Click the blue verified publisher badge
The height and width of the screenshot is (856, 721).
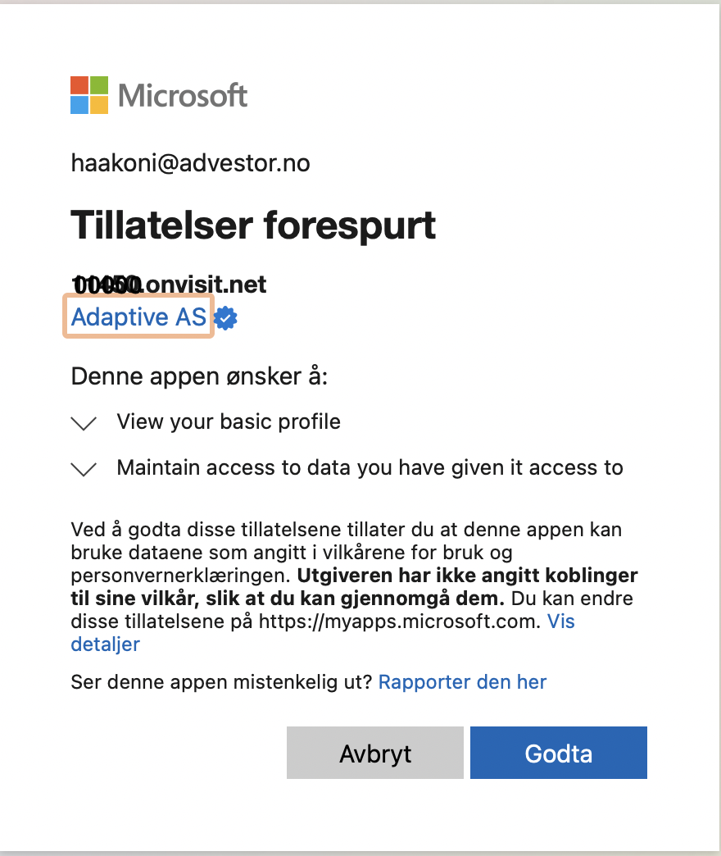pyautogui.click(x=225, y=318)
